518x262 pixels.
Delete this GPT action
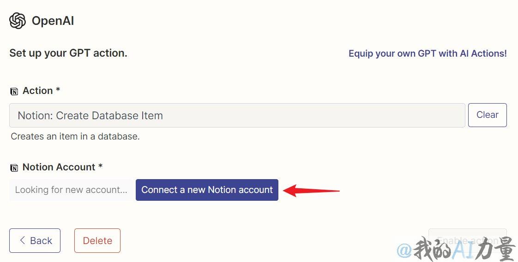click(x=97, y=240)
